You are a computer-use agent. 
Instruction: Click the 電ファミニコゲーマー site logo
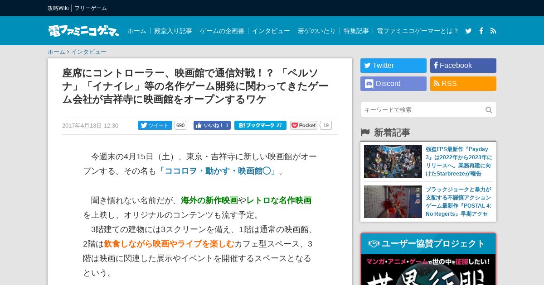84,31
